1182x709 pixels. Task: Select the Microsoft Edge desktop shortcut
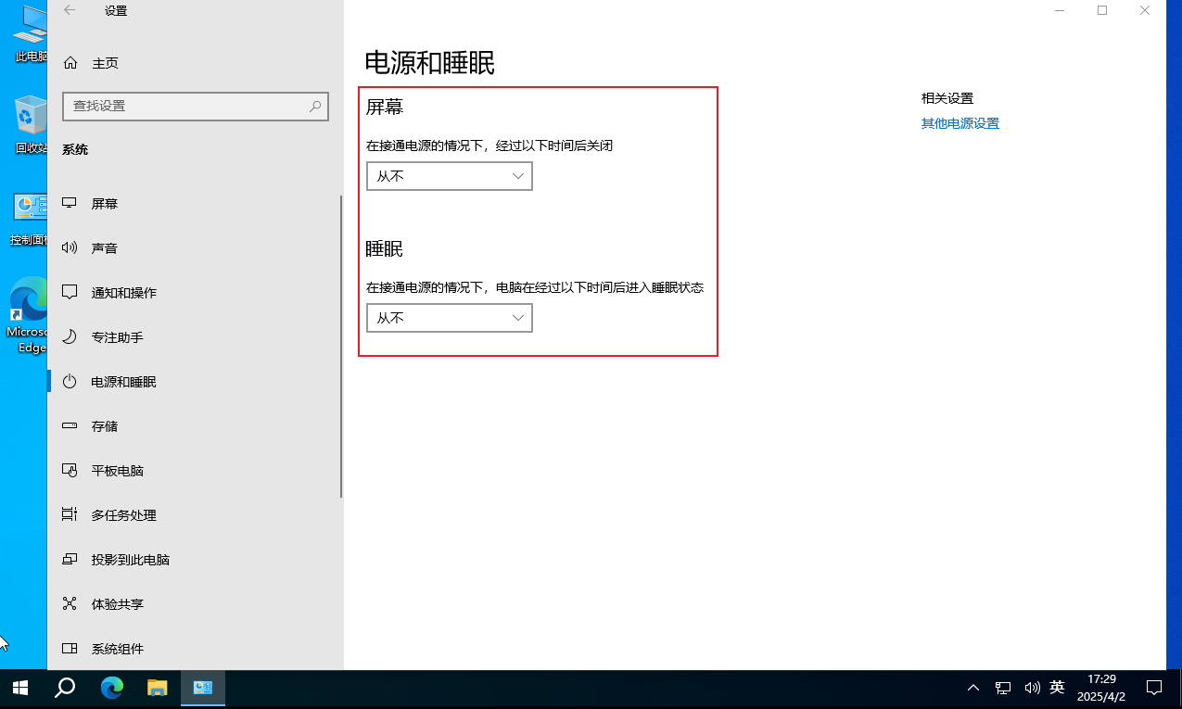[30, 315]
